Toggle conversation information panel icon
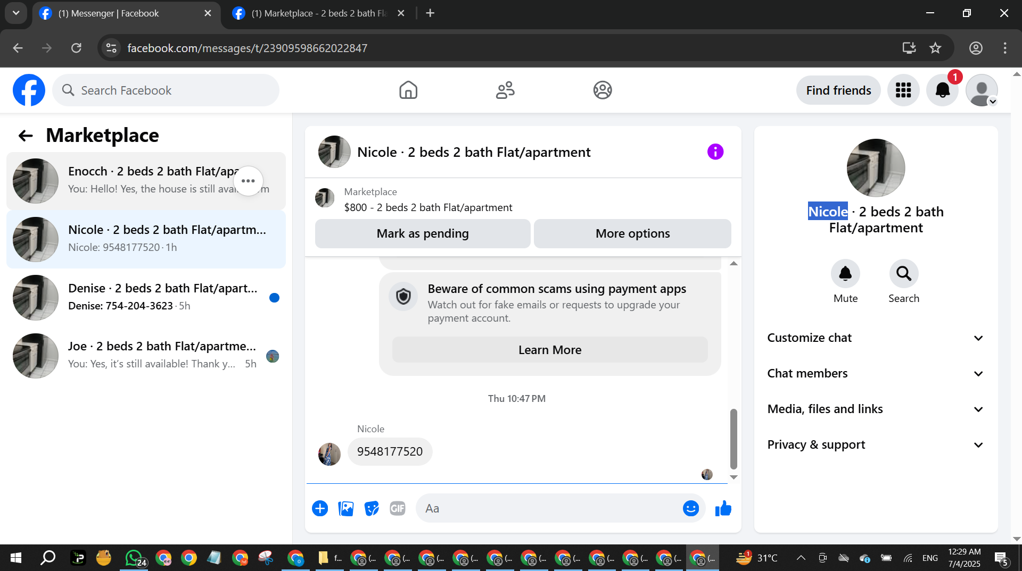The width and height of the screenshot is (1022, 571). coord(715,152)
